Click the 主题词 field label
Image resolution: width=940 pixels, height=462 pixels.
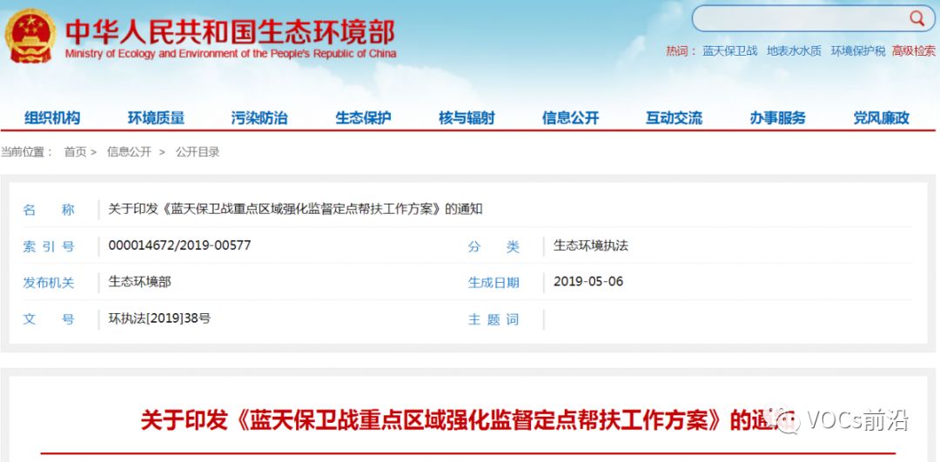[493, 320]
